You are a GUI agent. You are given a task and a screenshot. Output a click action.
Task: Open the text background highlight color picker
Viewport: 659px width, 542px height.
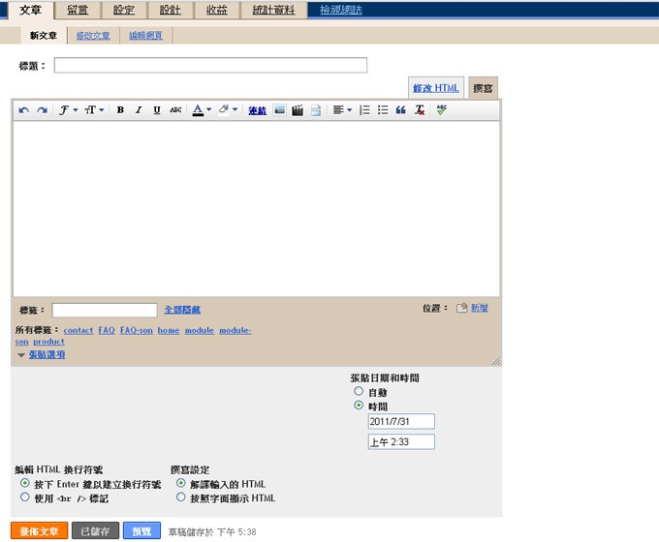pos(228,109)
